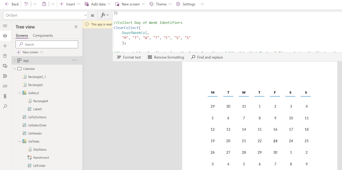
Task: Click calendar date 31
Action: coord(244,106)
